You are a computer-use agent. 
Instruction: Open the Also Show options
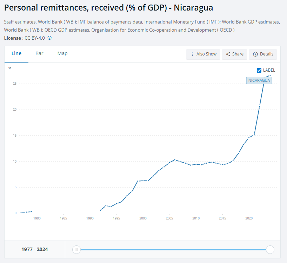pos(203,54)
